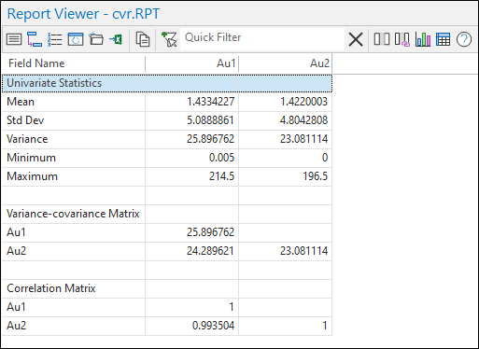
Task: Open help with the question mark
Action: [464, 39]
